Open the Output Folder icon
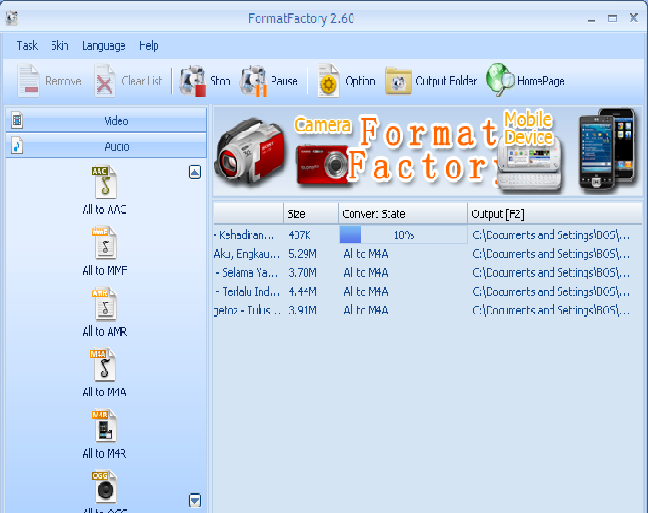 coord(398,81)
